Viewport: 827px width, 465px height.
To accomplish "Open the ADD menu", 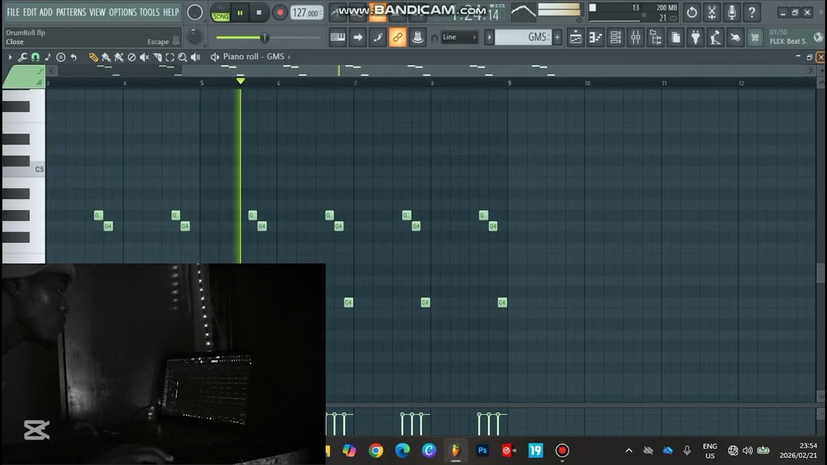I will coord(46,12).
